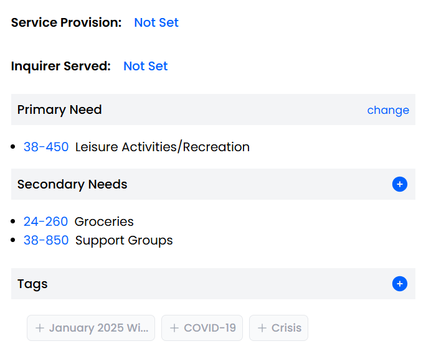Select the Leisure Activities/Recreation need text

point(162,147)
